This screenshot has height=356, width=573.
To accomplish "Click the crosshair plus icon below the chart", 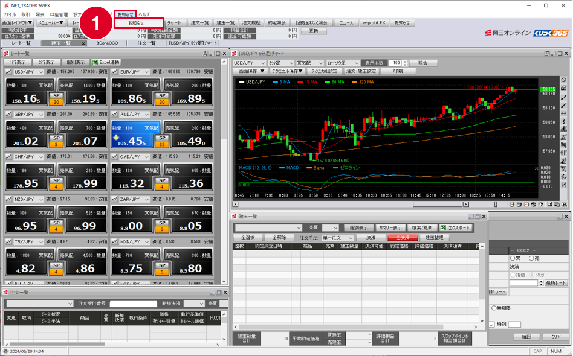I will (540, 205).
